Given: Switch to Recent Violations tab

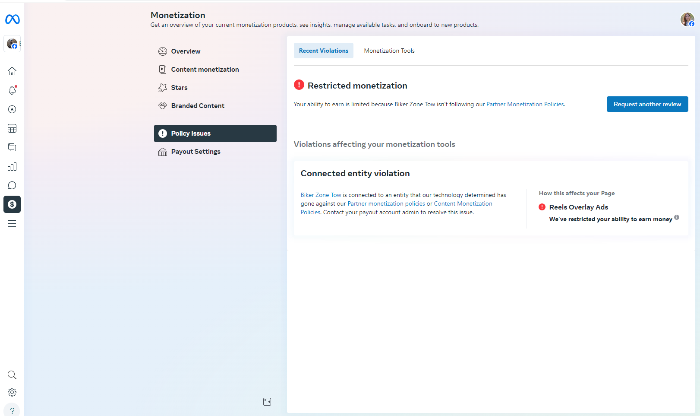Looking at the screenshot, I should point(324,51).
